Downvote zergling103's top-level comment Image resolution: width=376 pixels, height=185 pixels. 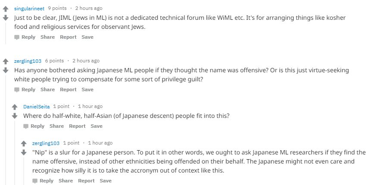coord(6,70)
